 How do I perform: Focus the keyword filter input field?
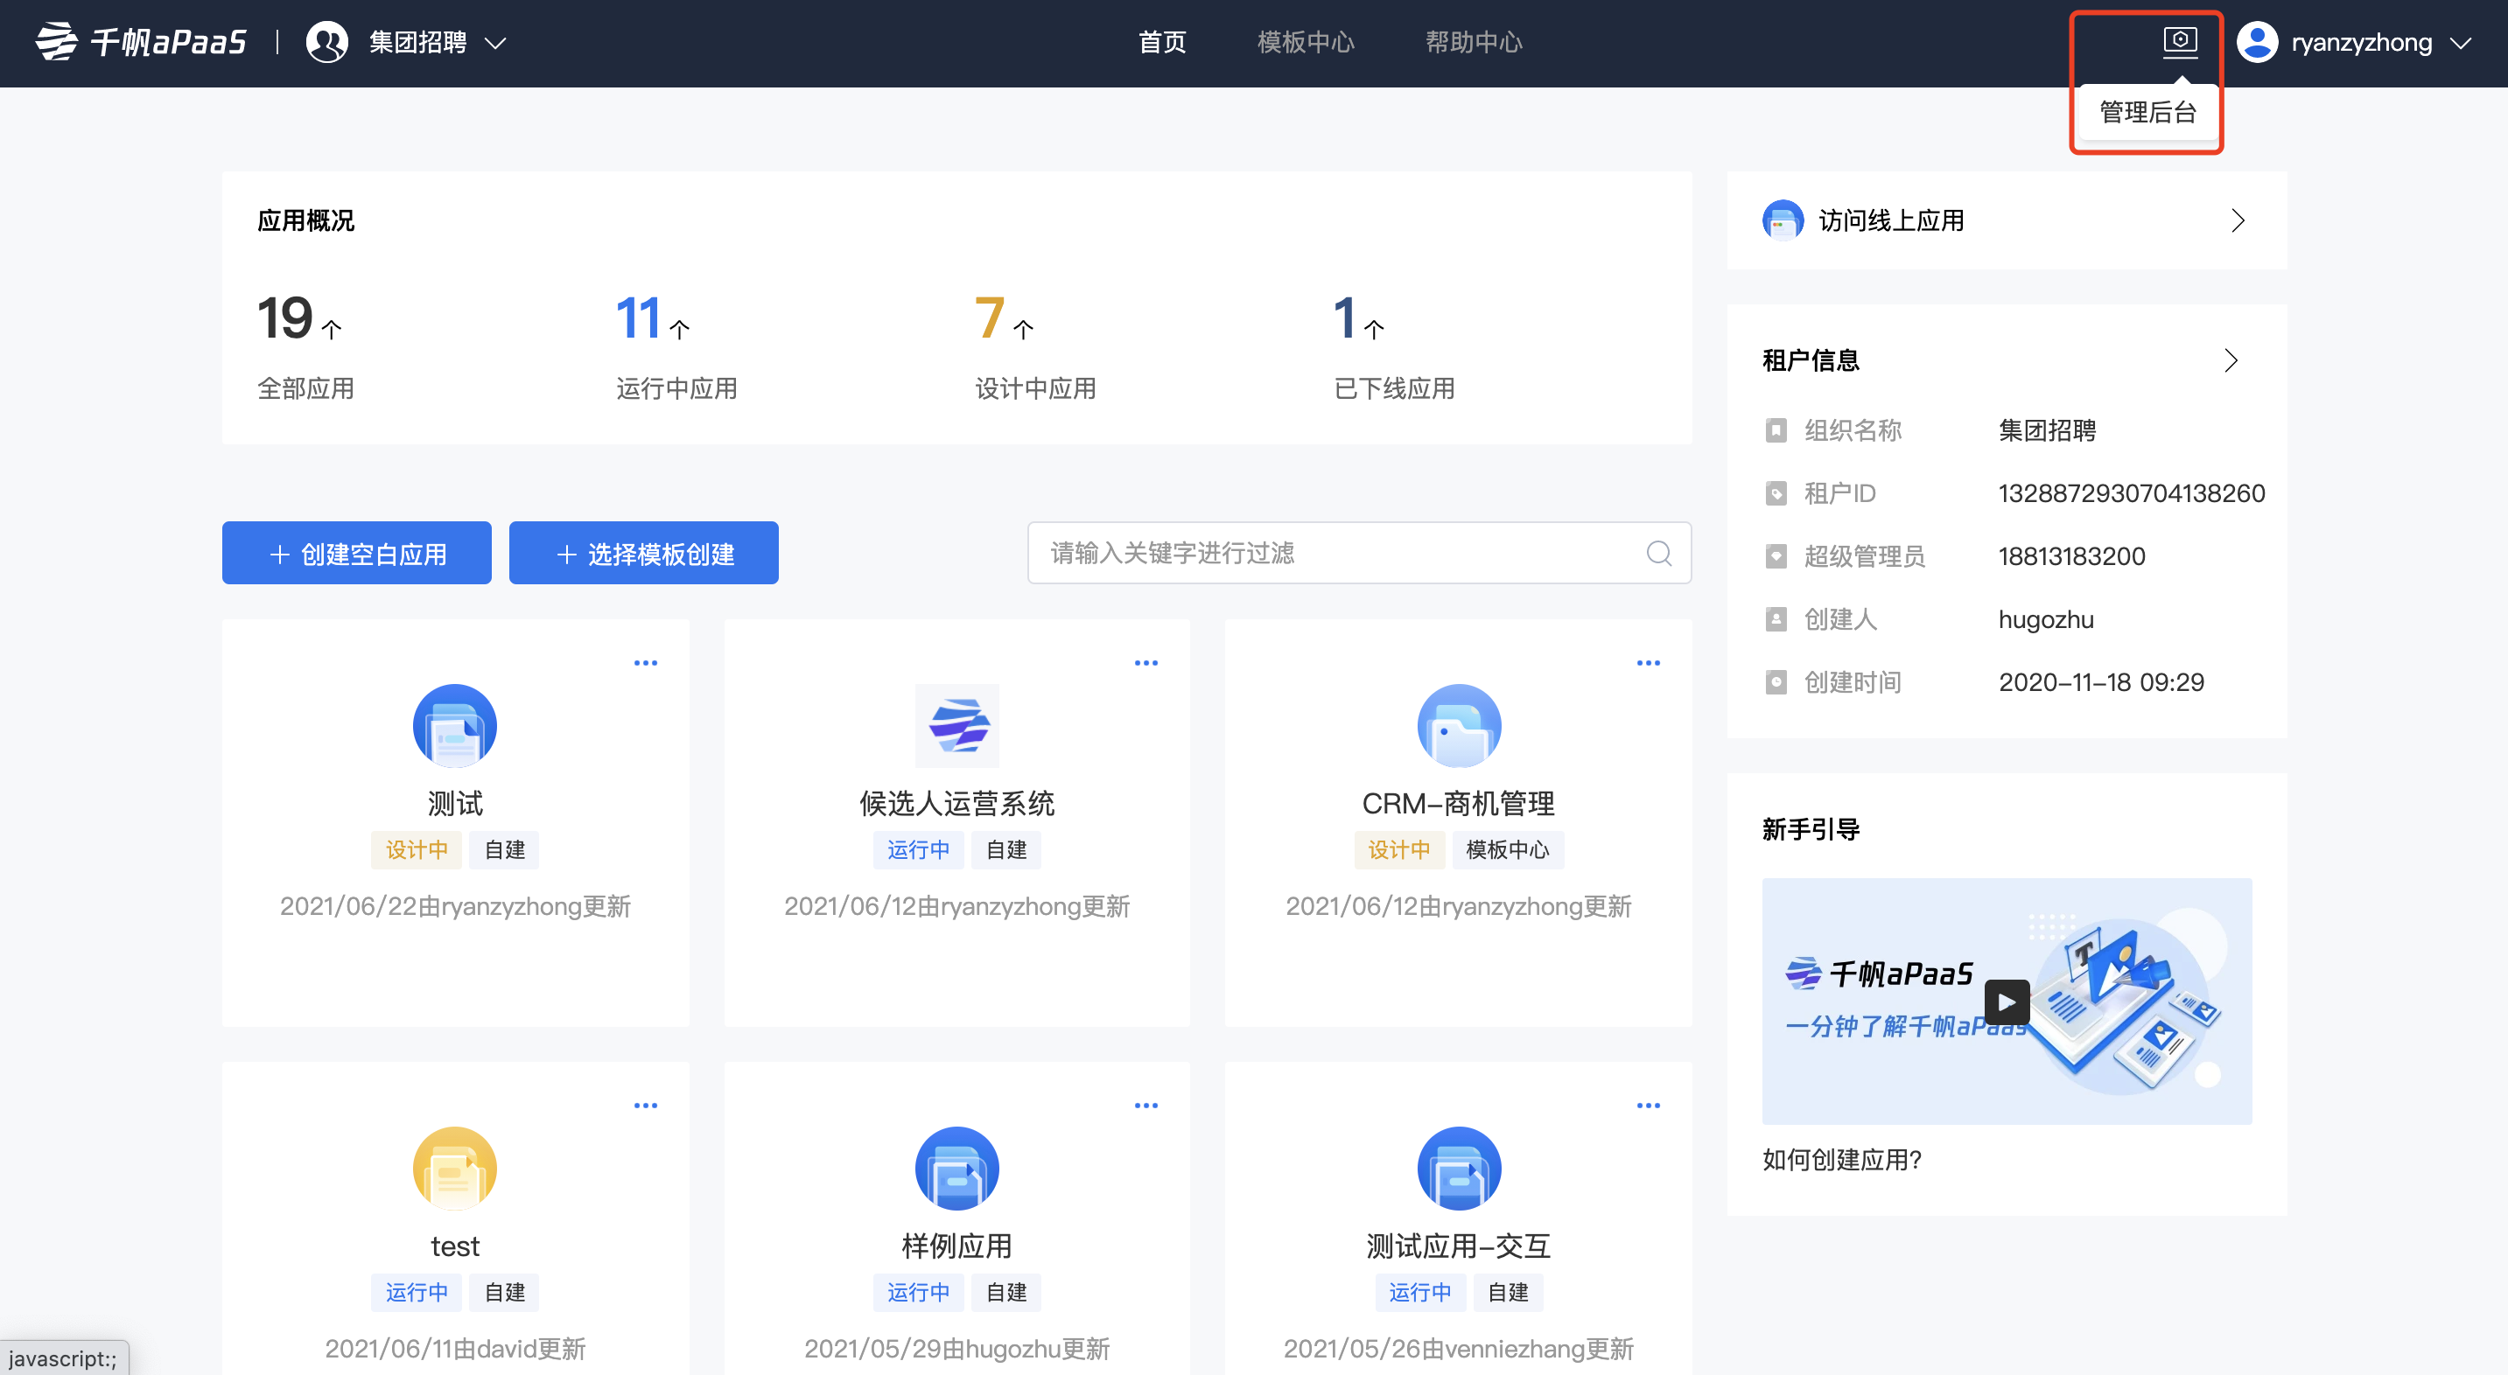coord(1334,554)
